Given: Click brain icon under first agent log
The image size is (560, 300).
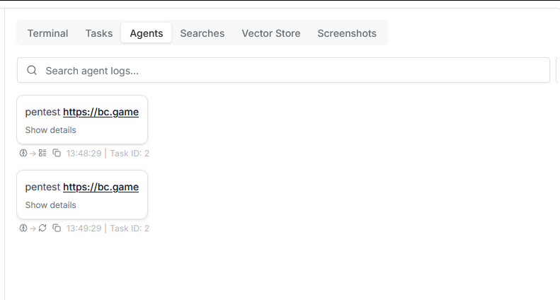Looking at the screenshot, I should 23,153.
